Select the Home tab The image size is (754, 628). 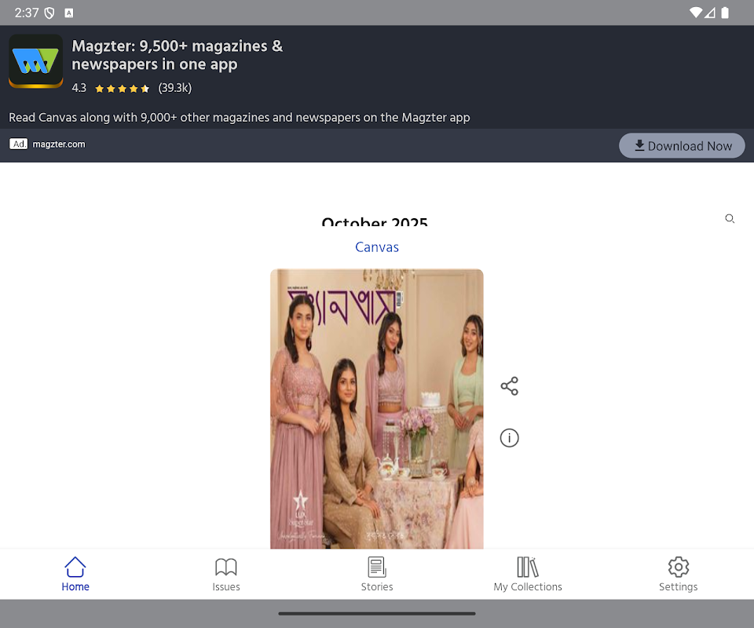pos(75,575)
